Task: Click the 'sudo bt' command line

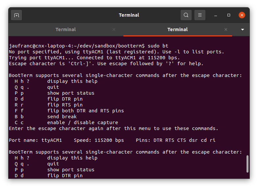Action: coord(89,46)
